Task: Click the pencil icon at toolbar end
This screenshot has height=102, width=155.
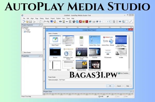Action: (x=130, y=21)
